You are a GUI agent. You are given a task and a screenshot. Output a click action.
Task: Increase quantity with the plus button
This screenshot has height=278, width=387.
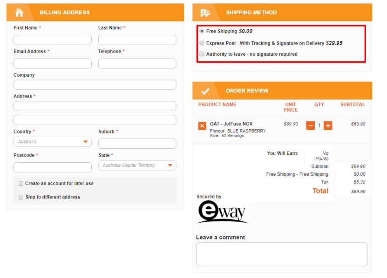[328, 126]
